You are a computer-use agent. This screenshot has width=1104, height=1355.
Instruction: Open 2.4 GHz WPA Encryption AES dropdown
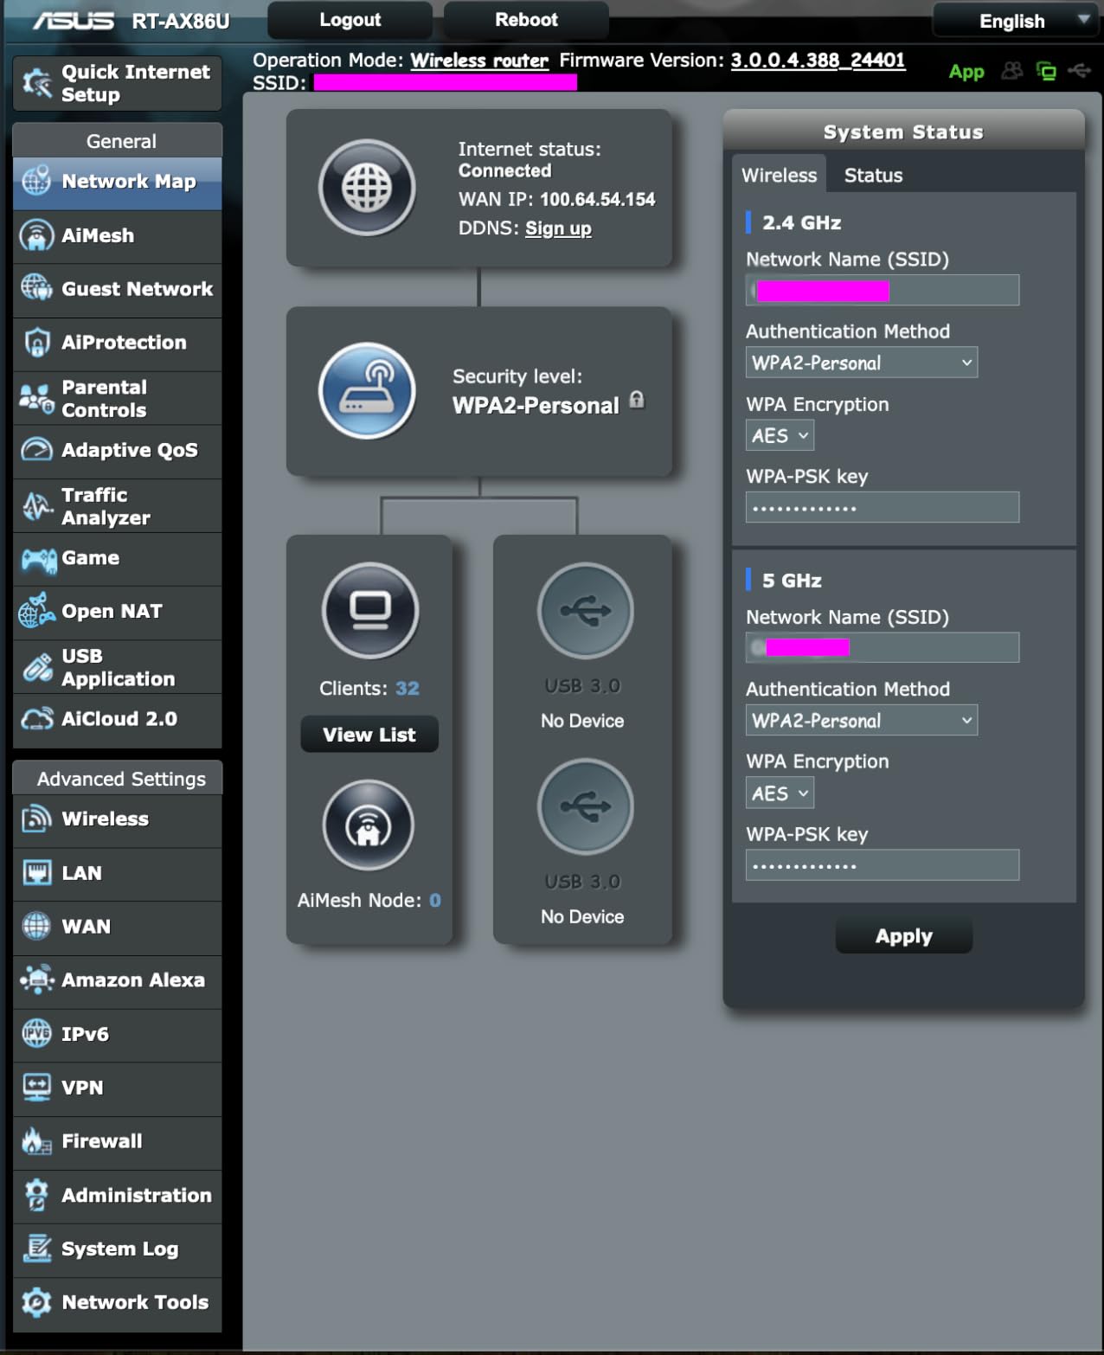(780, 436)
